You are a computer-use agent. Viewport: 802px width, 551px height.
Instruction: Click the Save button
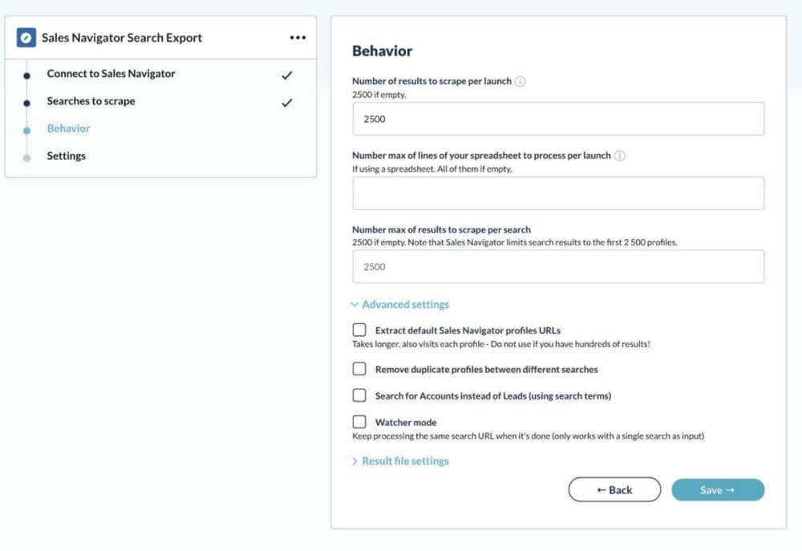(718, 489)
